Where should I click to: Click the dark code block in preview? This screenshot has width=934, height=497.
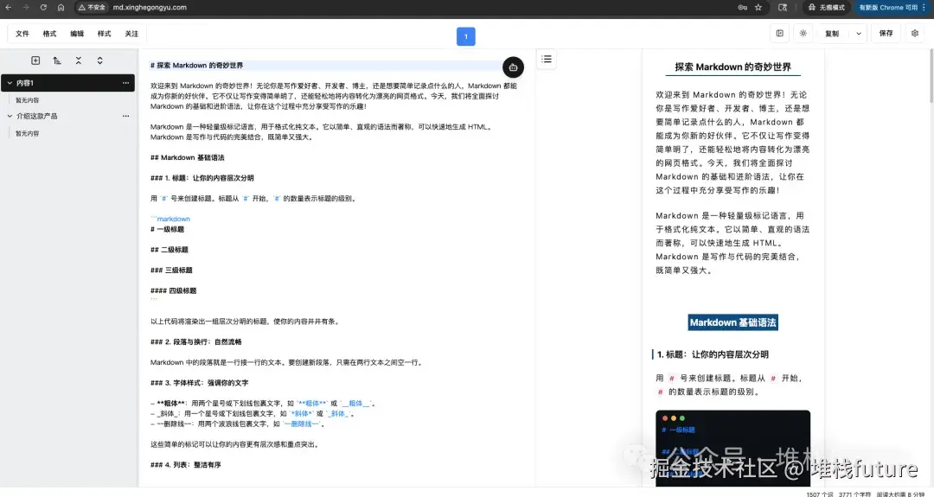click(732, 448)
